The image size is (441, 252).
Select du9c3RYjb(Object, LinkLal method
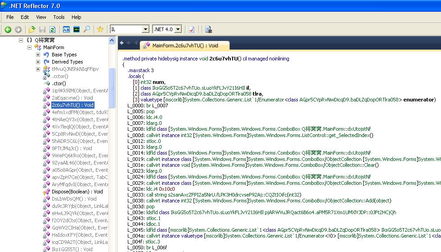[80, 206]
